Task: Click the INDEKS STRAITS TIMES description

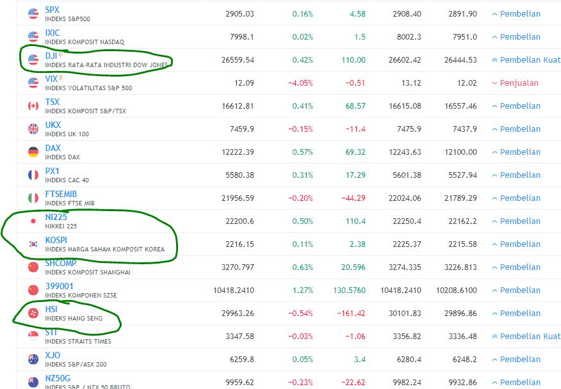Action: pos(78,342)
